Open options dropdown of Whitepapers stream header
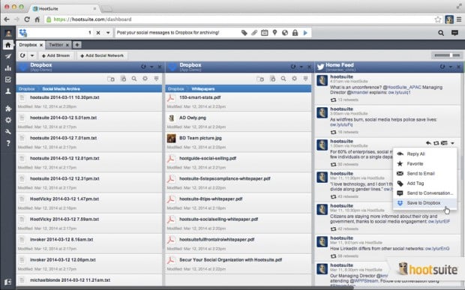Viewport: 465px width, 290px height. pyautogui.click(x=301, y=67)
